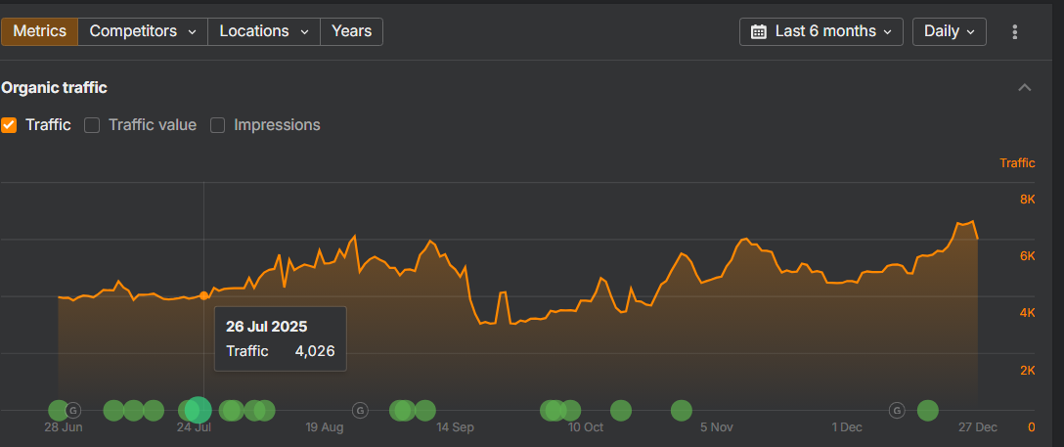Open the Last 6 months date range

[x=821, y=32]
